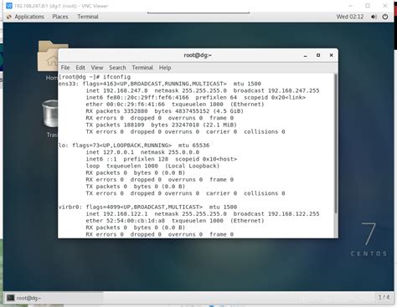Viewport: 397px width, 307px height.
Task: Open the terminal View menu
Action: (97, 68)
